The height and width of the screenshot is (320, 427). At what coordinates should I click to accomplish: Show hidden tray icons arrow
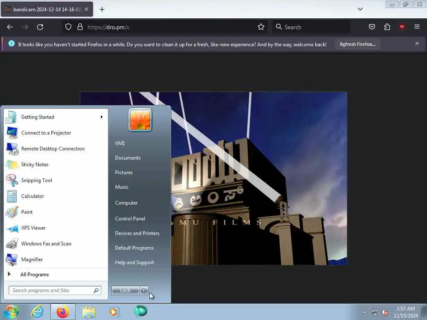[364, 312]
